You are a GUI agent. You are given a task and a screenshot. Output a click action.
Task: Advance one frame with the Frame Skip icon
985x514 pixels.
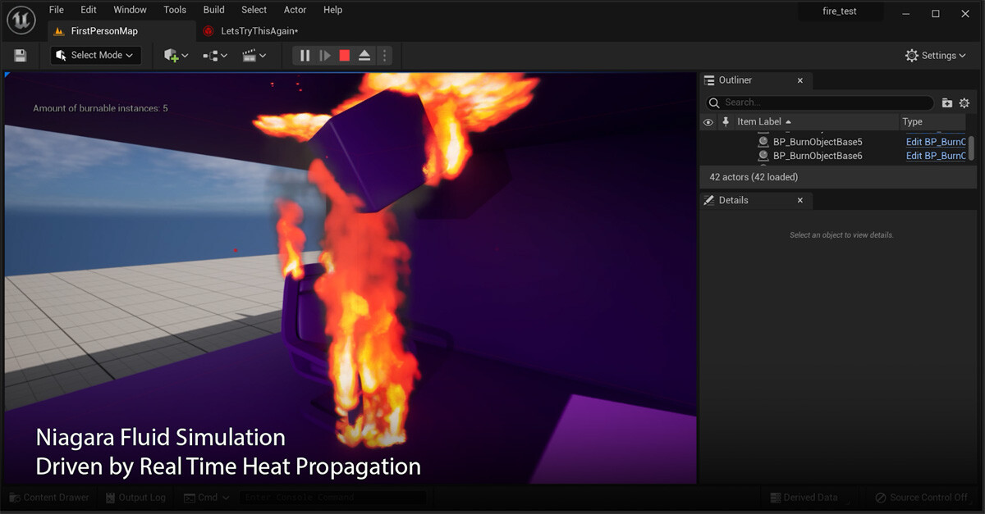point(323,55)
